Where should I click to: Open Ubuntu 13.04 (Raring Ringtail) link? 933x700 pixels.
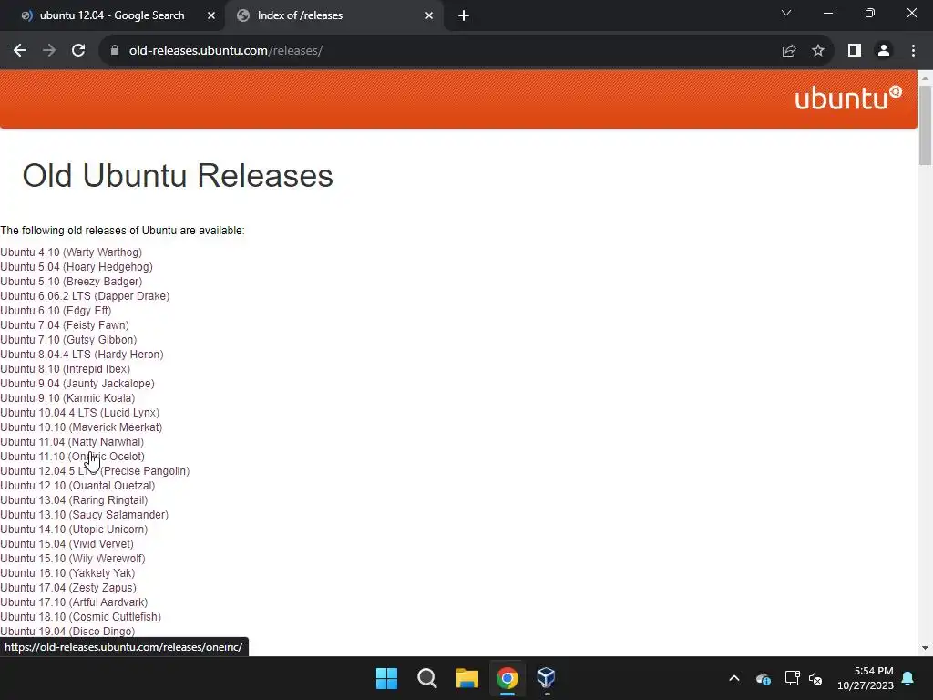click(x=75, y=500)
